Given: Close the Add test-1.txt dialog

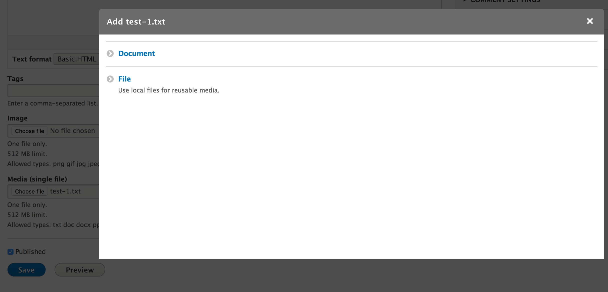Looking at the screenshot, I should coord(590,21).
